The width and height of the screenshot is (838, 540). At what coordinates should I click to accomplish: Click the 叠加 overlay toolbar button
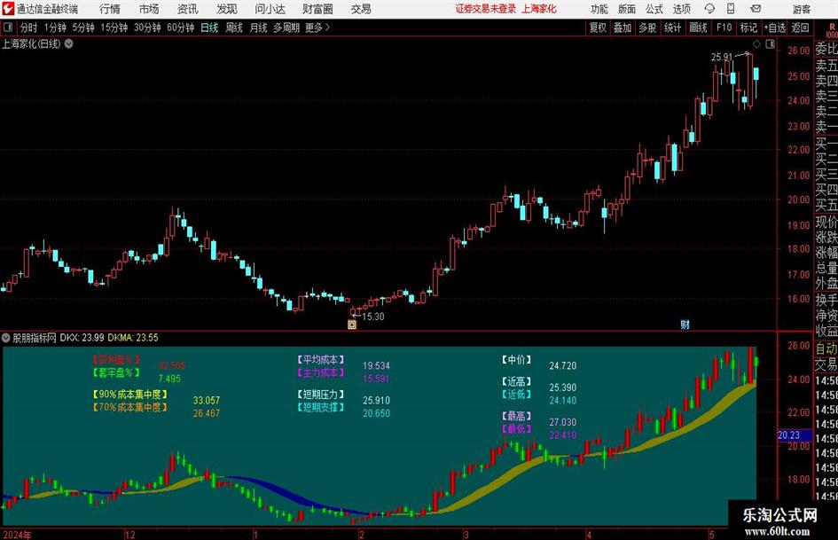pyautogui.click(x=623, y=27)
